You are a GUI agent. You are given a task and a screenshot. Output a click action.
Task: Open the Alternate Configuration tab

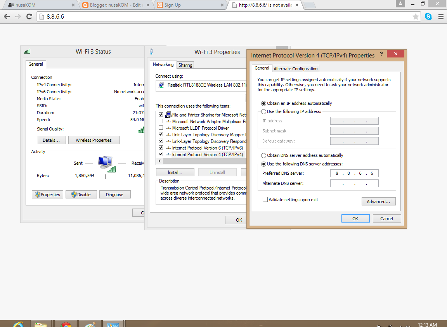coord(296,69)
